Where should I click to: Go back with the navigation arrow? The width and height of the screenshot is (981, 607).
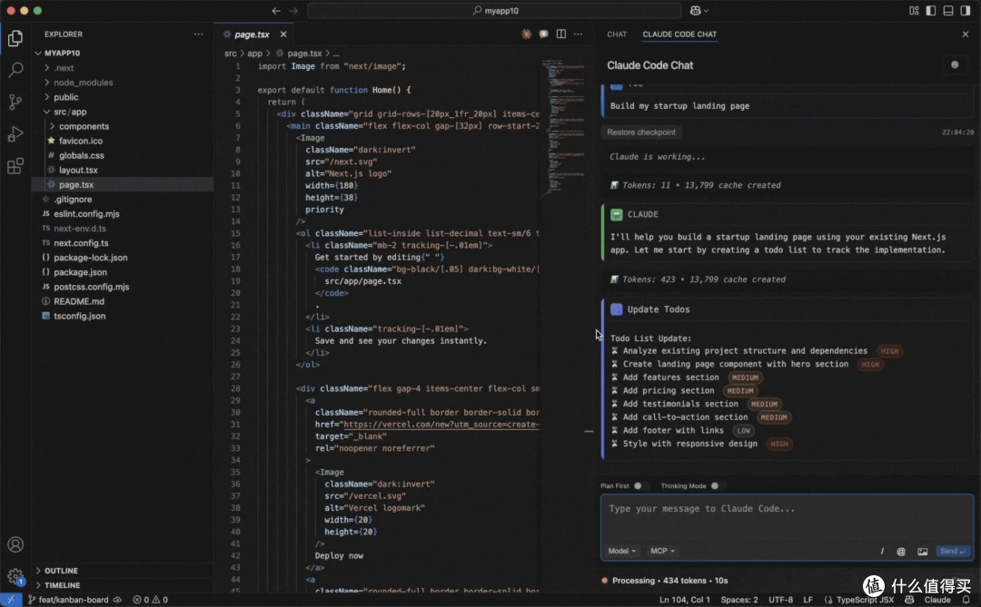coord(276,11)
